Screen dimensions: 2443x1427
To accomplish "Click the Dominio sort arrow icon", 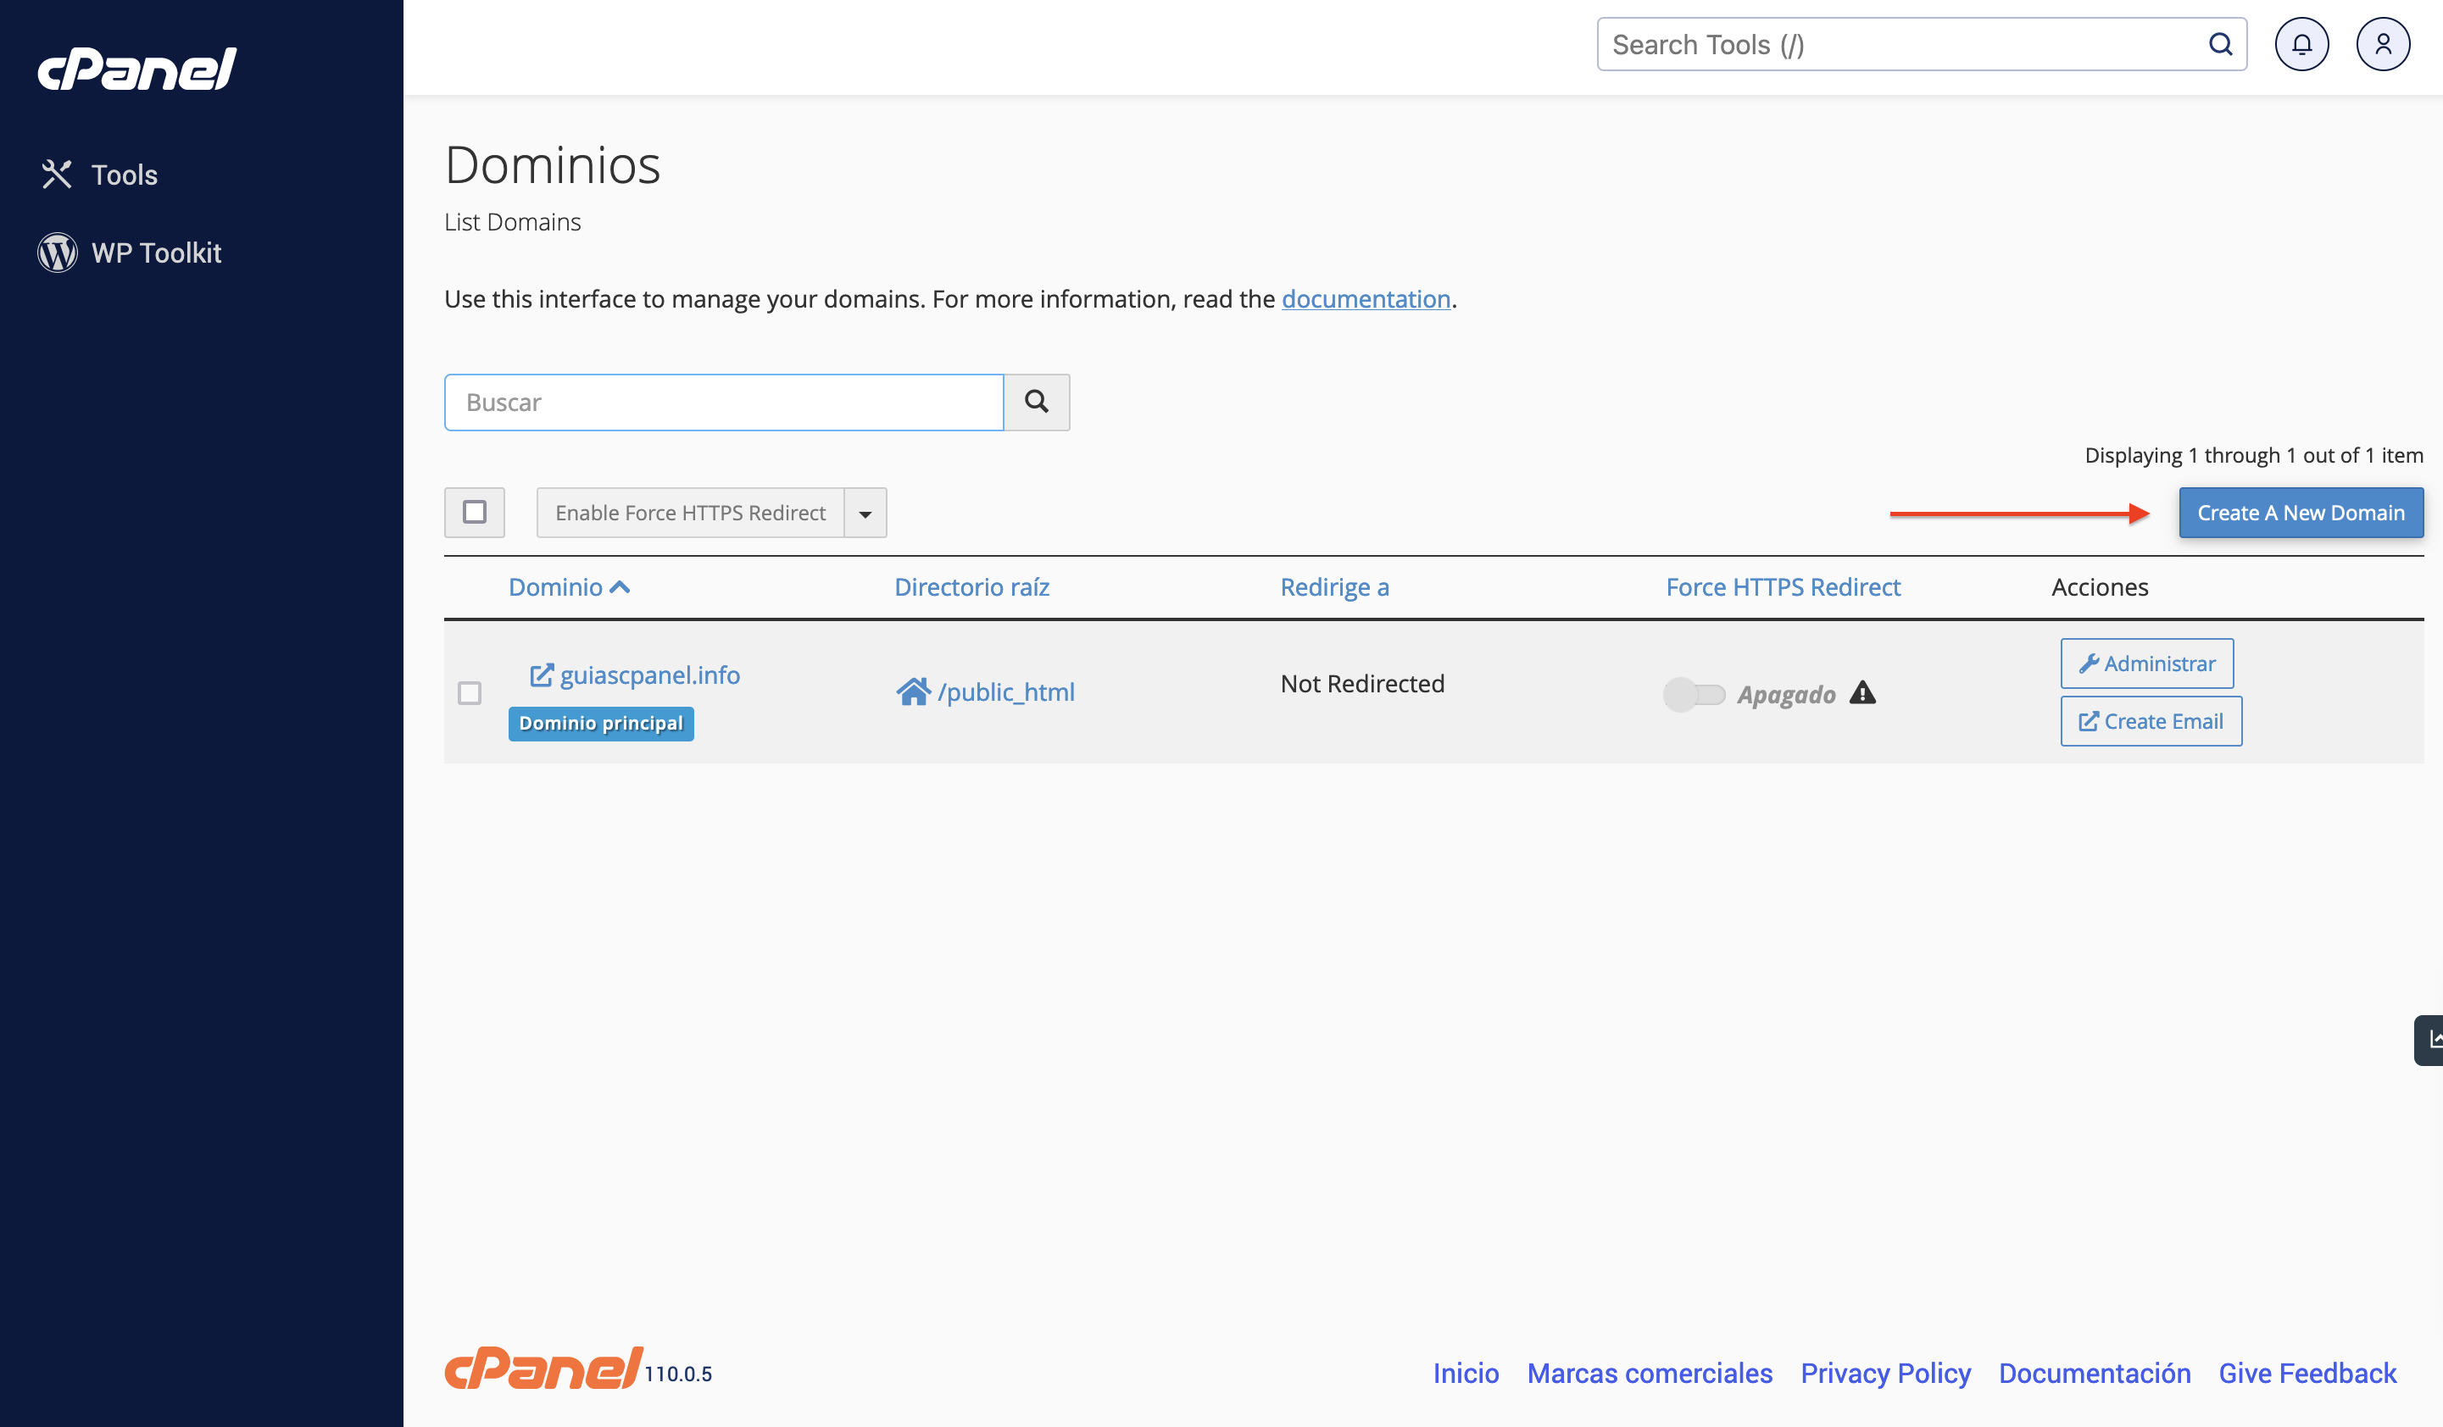I will click(620, 587).
